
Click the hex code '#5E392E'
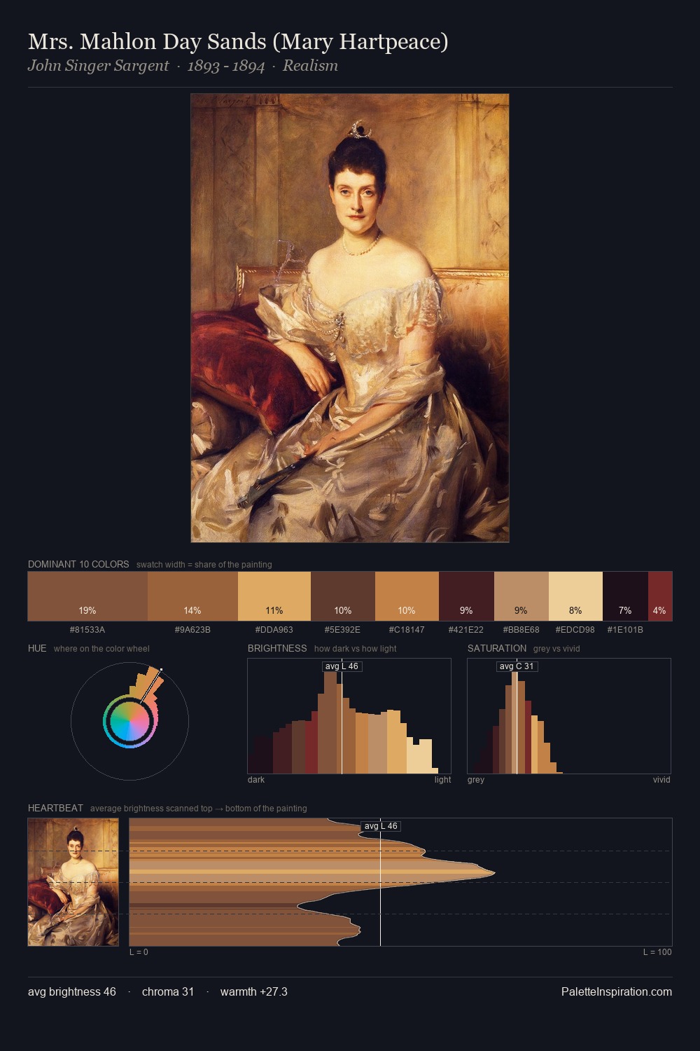point(343,630)
